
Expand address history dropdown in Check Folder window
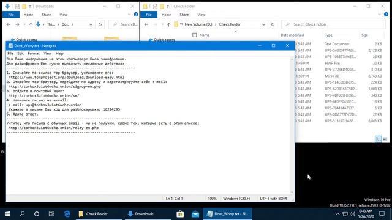tap(263, 24)
